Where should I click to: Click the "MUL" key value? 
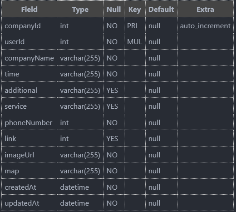[x=135, y=42]
